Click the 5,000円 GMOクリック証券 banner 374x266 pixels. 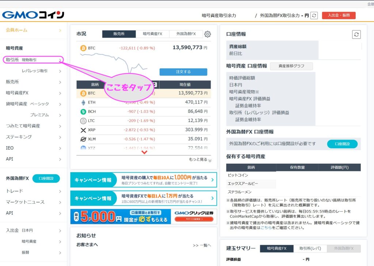[143, 217]
